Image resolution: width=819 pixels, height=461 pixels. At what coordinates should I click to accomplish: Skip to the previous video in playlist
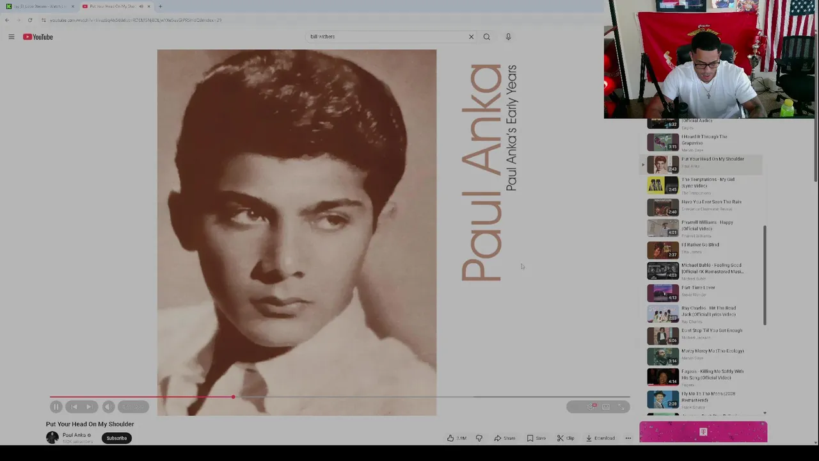74,407
